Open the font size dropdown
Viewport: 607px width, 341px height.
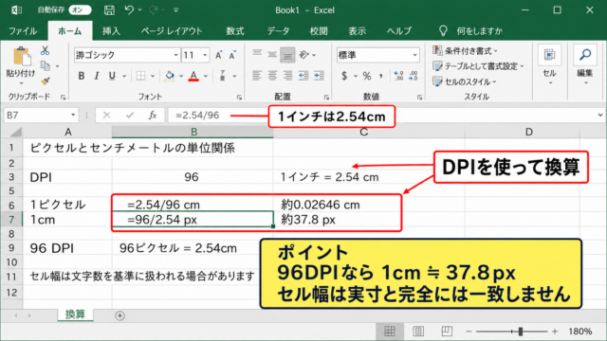tap(205, 55)
